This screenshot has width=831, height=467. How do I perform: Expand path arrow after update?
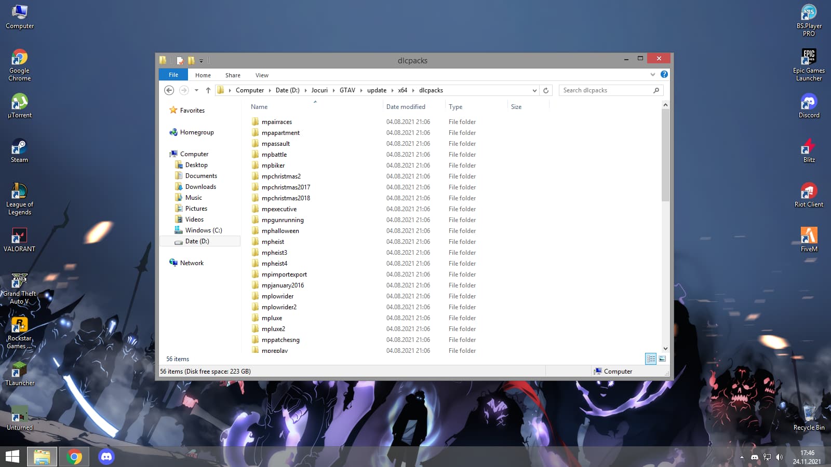[x=392, y=90]
